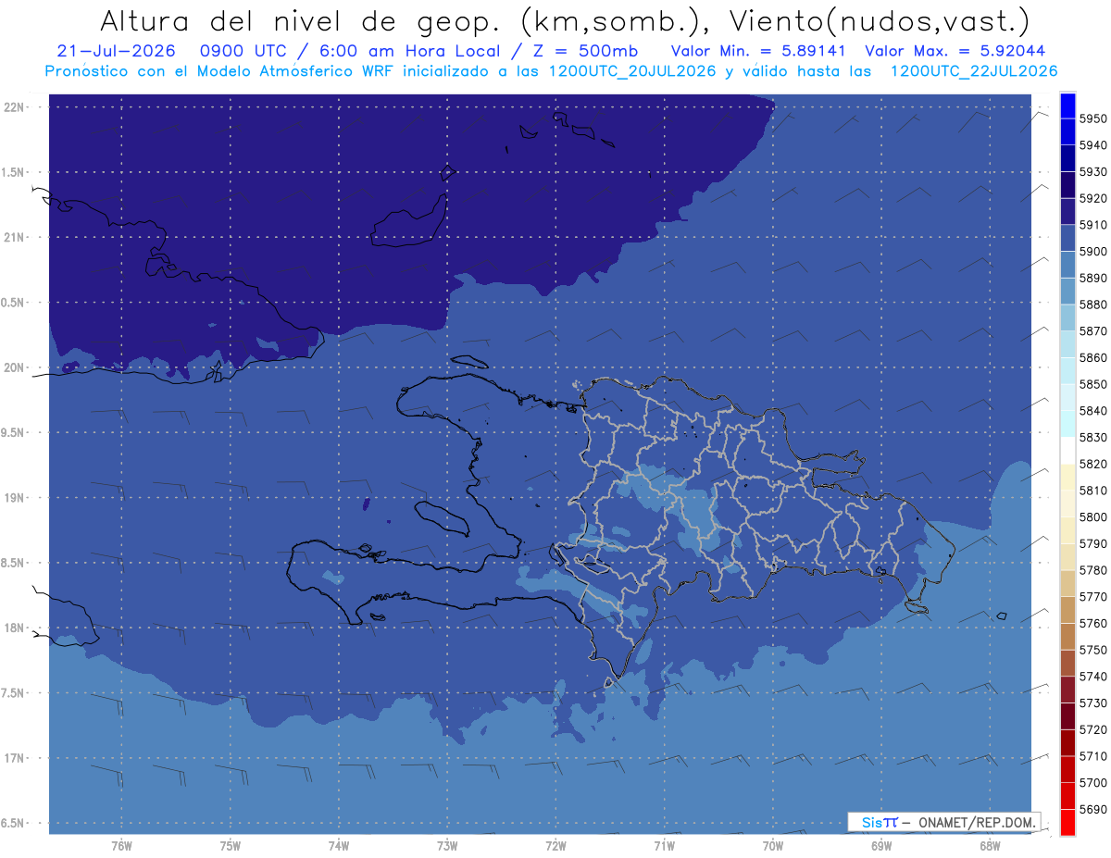Click the colorbar label '5870'
The width and height of the screenshot is (1111, 858).
pyautogui.click(x=1092, y=331)
